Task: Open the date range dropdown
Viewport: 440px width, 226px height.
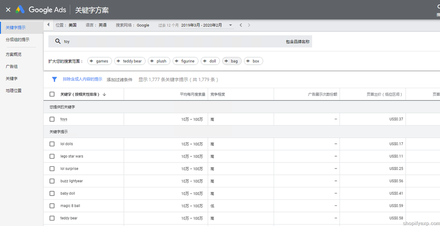Action: pyautogui.click(x=230, y=25)
